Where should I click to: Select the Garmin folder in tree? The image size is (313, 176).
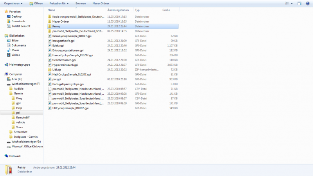point(18,93)
